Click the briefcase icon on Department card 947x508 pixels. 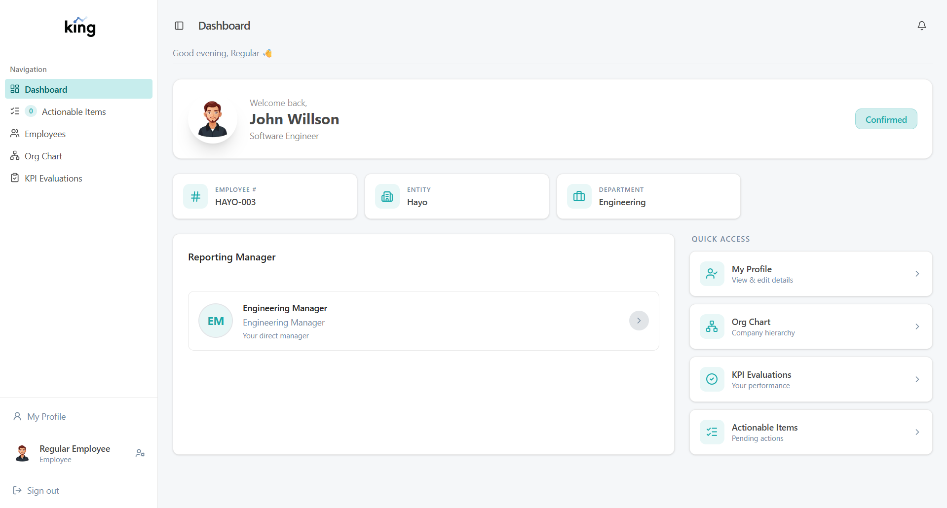coord(579,196)
